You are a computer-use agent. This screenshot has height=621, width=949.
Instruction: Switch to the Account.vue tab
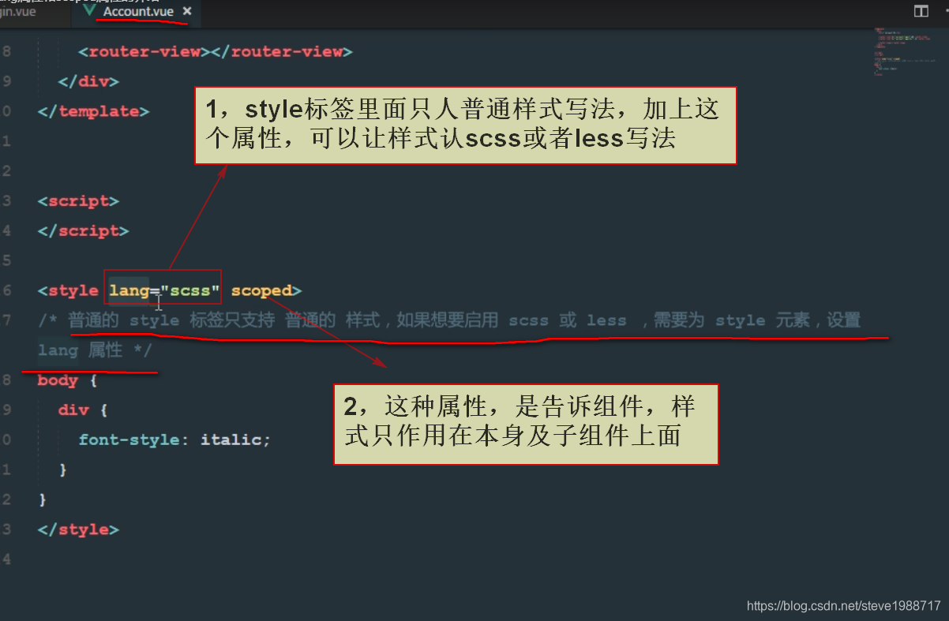click(x=138, y=12)
